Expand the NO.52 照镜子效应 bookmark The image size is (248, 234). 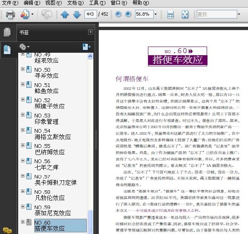[x=23, y=100]
